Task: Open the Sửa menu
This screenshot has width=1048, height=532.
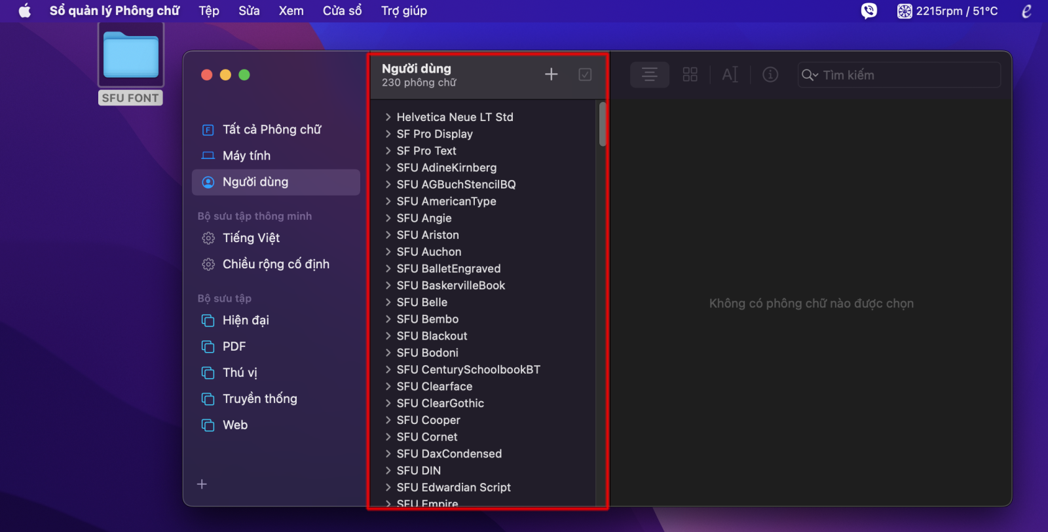Action: pyautogui.click(x=249, y=10)
